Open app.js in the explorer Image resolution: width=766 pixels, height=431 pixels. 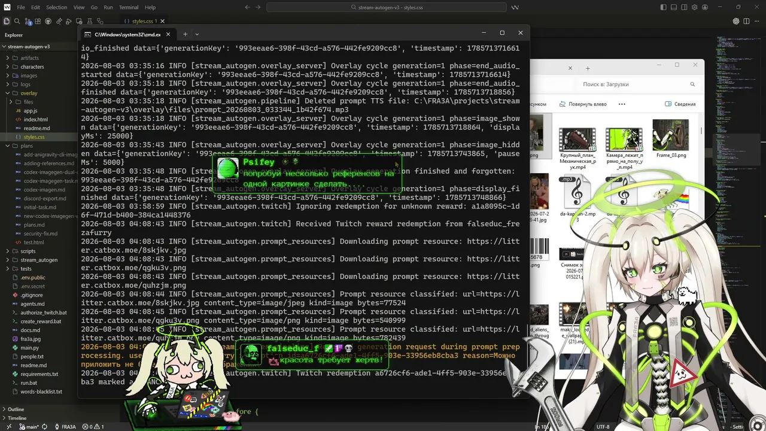pyautogui.click(x=39, y=111)
